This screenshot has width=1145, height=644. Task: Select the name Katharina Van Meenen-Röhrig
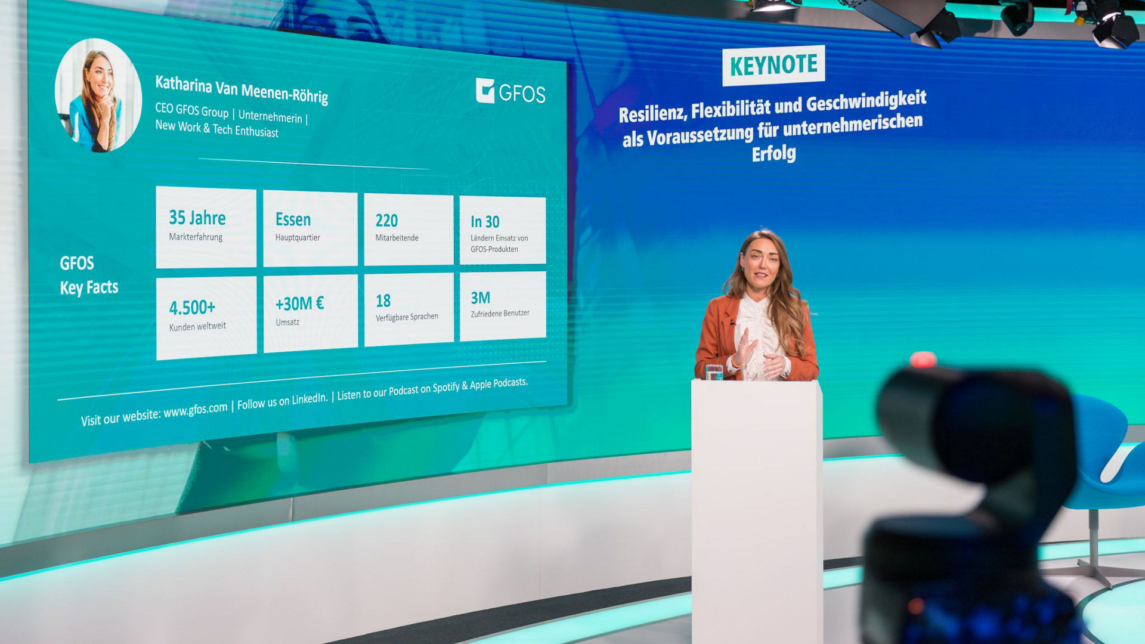coord(242,90)
